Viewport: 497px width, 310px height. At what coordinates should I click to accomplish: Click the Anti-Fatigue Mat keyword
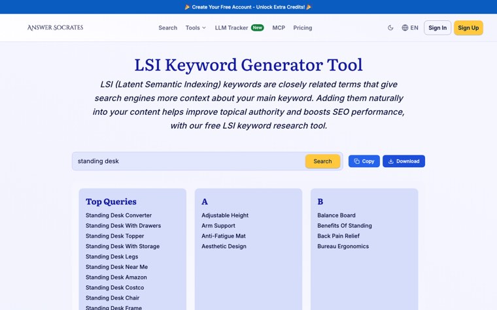tap(224, 236)
